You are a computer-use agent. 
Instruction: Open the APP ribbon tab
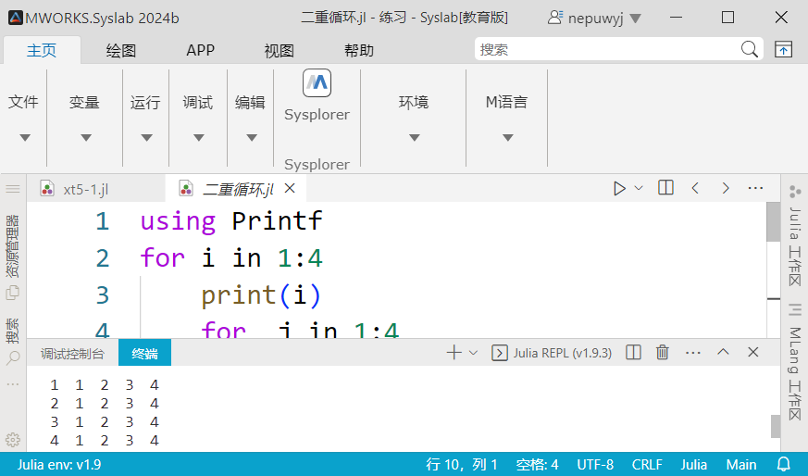pos(201,51)
